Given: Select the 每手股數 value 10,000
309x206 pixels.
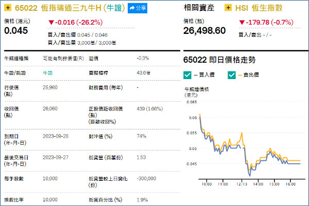Looking at the screenshot, I should click(50, 178).
